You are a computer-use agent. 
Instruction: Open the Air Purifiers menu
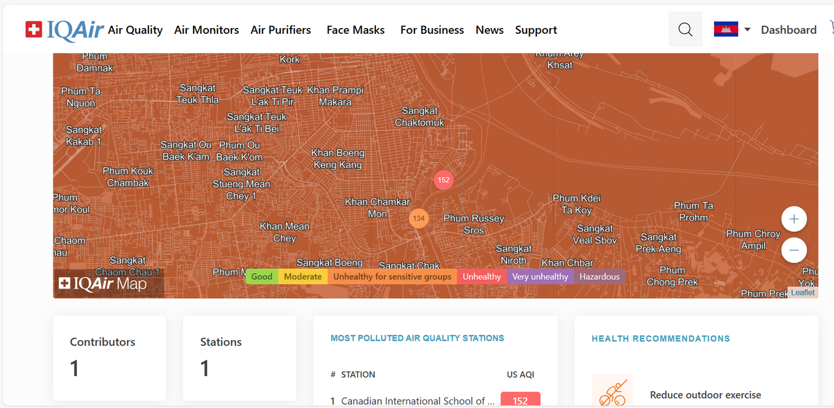pos(281,30)
